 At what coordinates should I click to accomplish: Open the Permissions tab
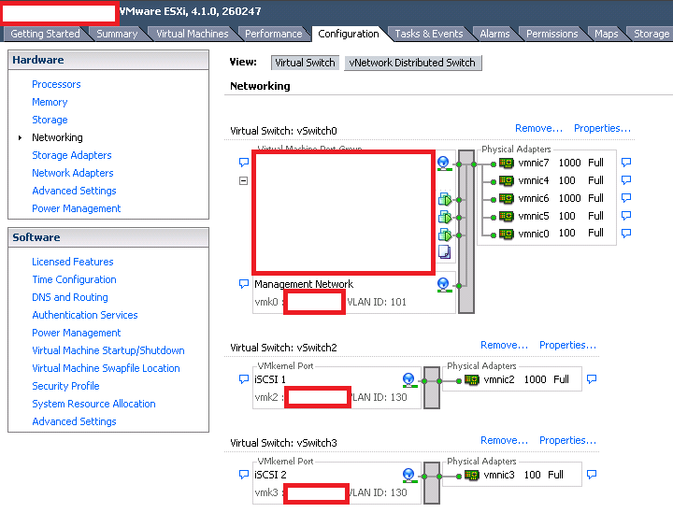pos(552,34)
